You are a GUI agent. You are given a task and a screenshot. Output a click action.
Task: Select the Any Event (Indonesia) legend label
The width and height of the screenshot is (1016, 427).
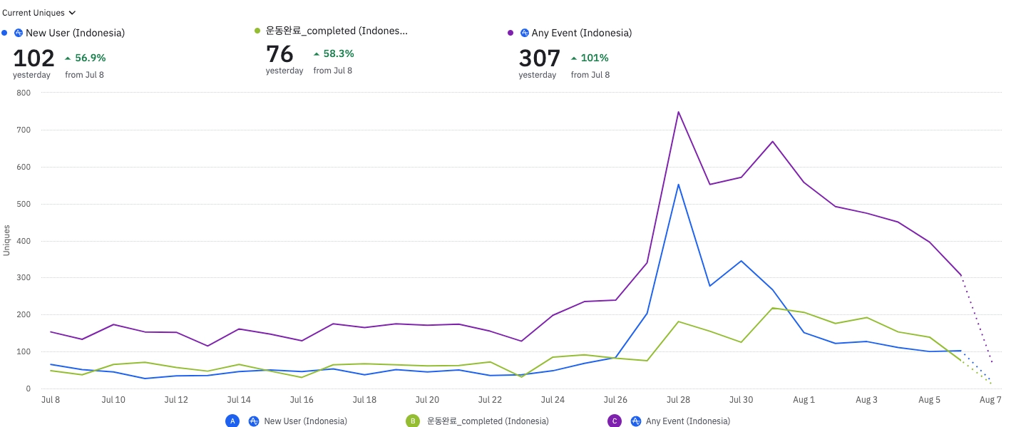coord(688,421)
